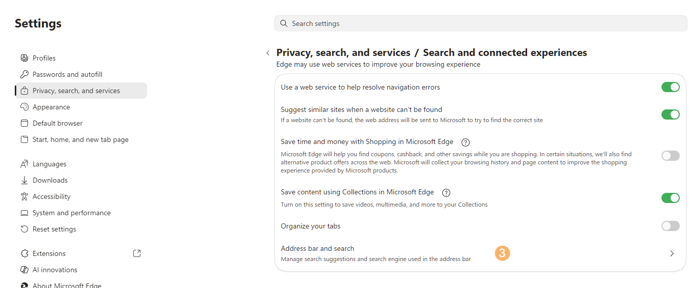Show help for Collections in Microsoft Edge
Viewport: 692px width, 288px height.
(446, 193)
